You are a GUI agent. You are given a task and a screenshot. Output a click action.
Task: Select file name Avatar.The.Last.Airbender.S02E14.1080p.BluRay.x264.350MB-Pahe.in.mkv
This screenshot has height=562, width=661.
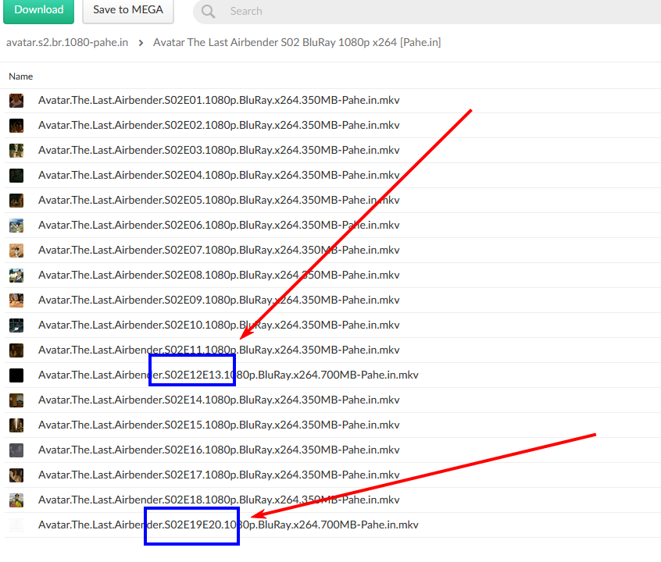(x=219, y=400)
